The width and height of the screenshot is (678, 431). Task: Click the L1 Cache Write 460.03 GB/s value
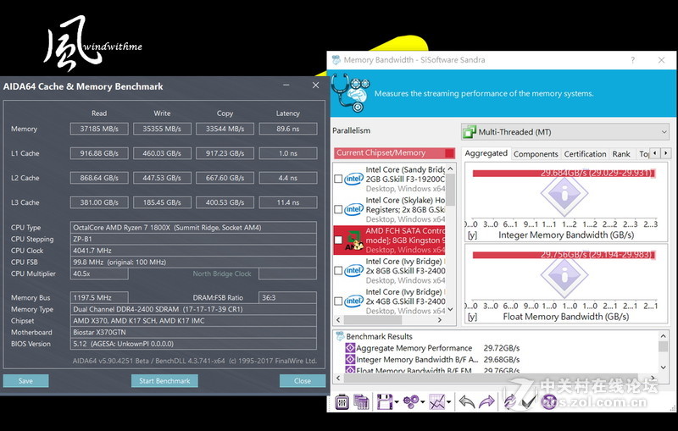(x=162, y=153)
